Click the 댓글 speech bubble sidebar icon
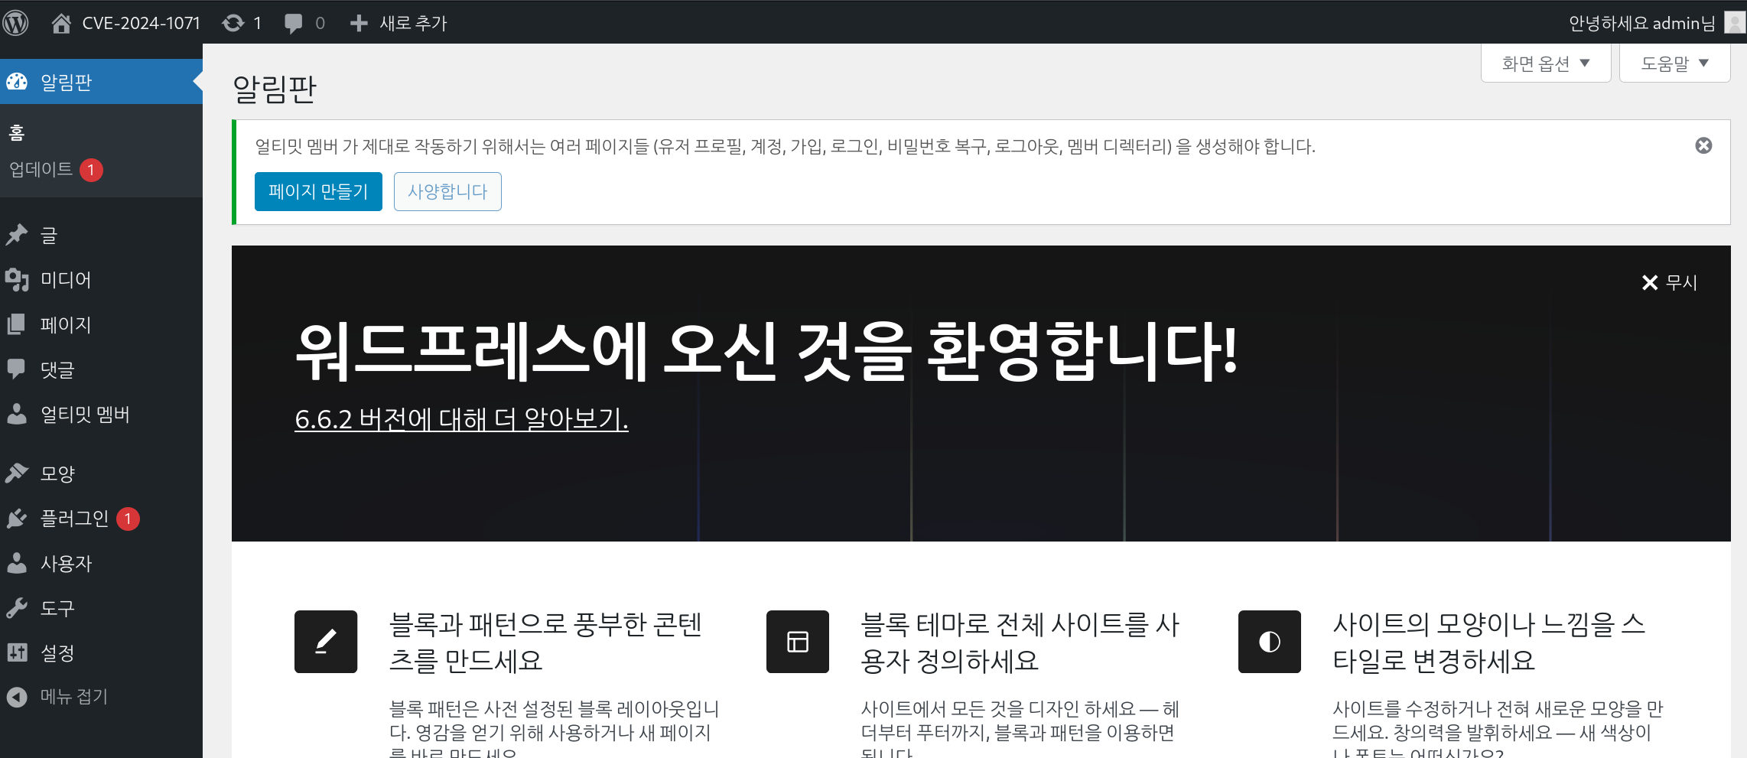This screenshot has height=758, width=1747. click(17, 369)
